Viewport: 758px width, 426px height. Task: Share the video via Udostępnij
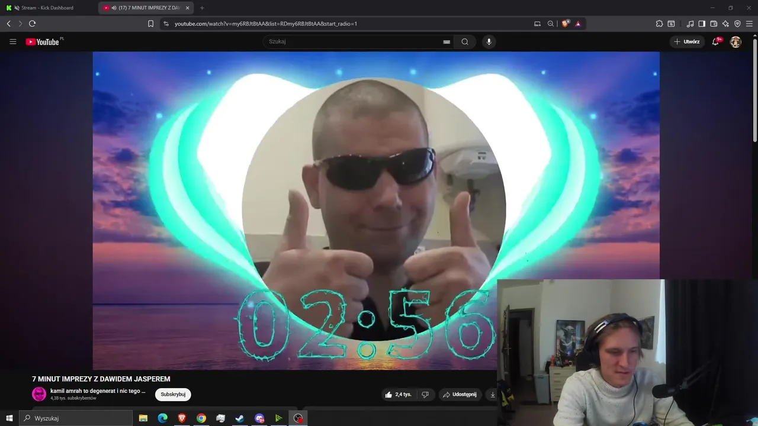(460, 394)
